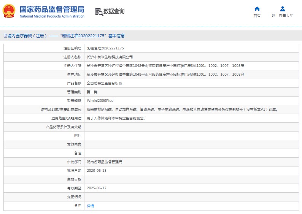Click the 数据查询 magnifier document icon

[99, 12]
